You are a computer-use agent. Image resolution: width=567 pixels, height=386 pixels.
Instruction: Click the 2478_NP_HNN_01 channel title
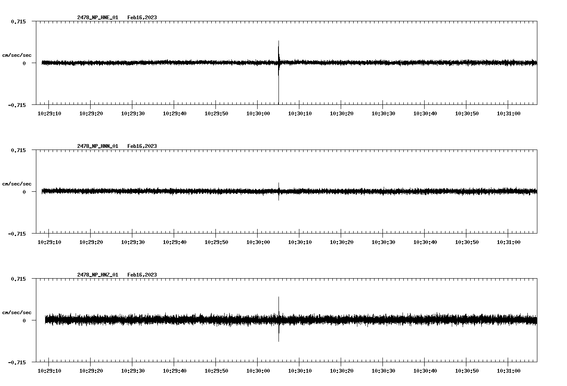click(x=98, y=146)
